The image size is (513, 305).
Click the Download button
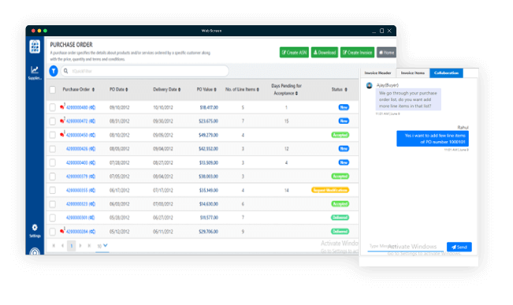[325, 52]
